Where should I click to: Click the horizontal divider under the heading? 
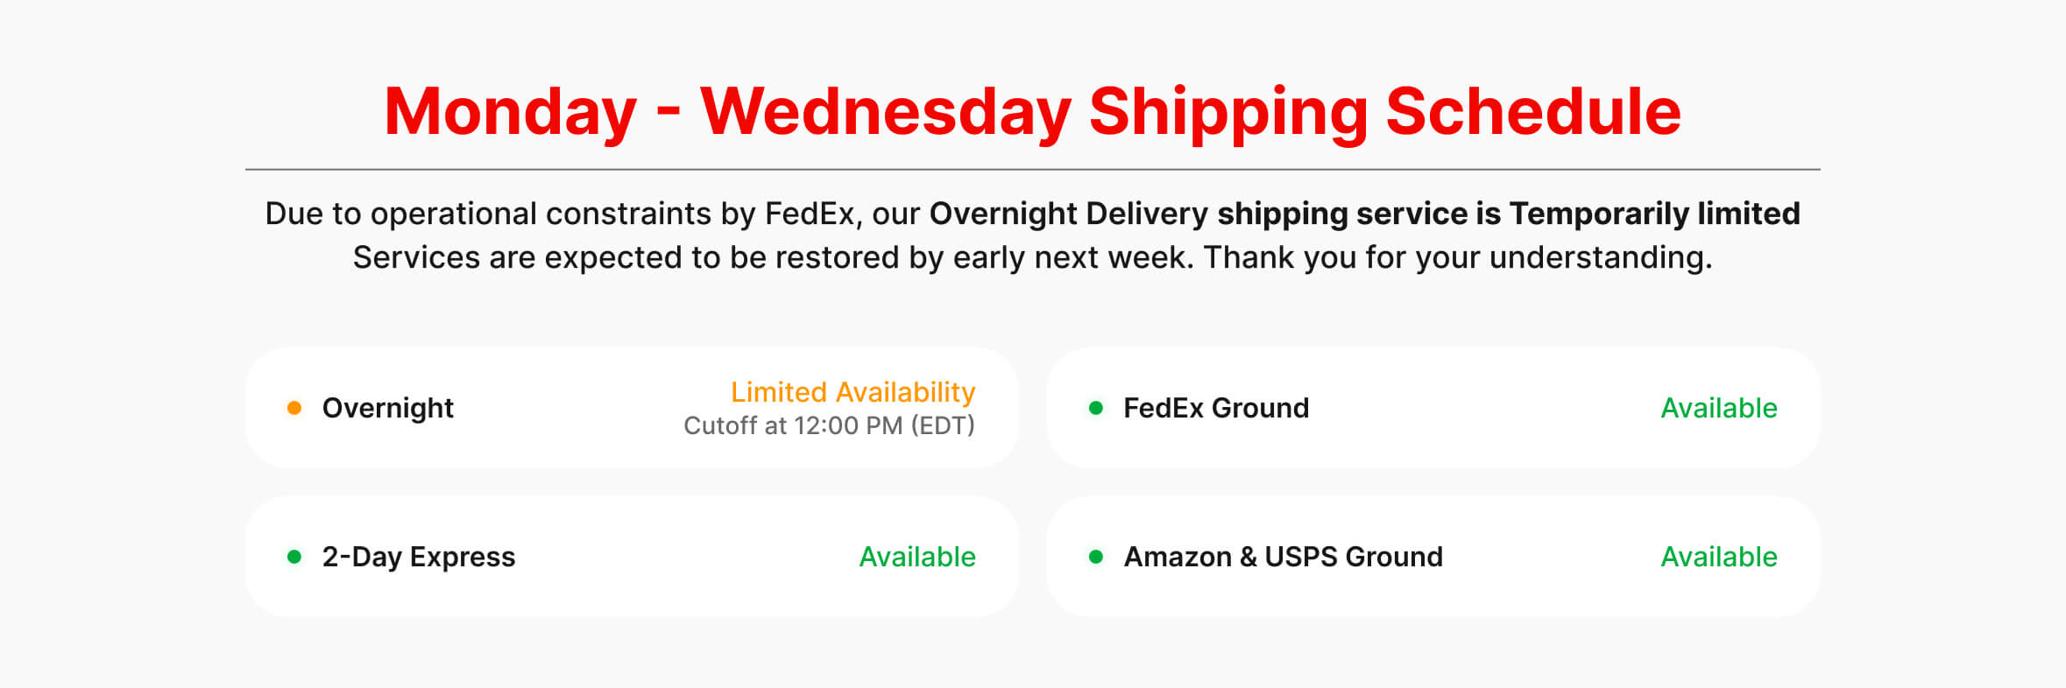click(x=1032, y=169)
